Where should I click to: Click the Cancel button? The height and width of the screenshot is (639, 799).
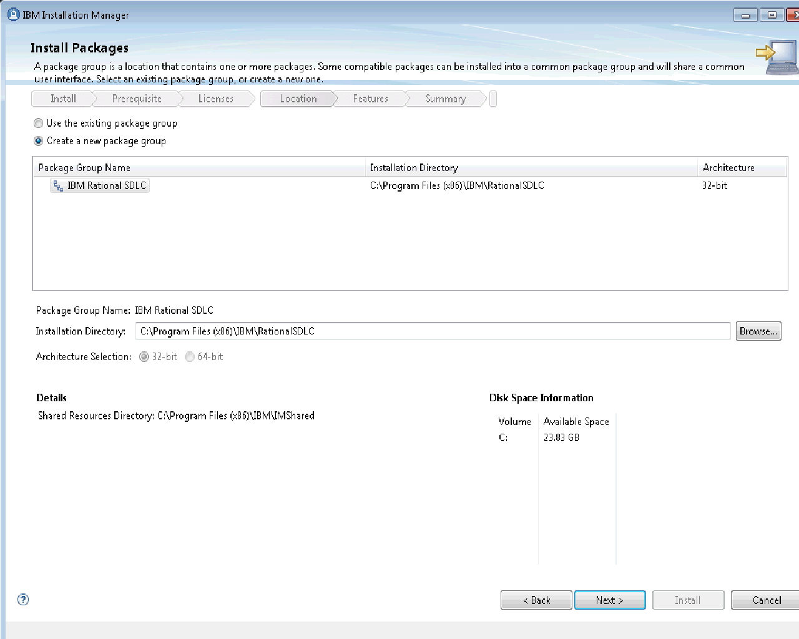click(x=766, y=600)
